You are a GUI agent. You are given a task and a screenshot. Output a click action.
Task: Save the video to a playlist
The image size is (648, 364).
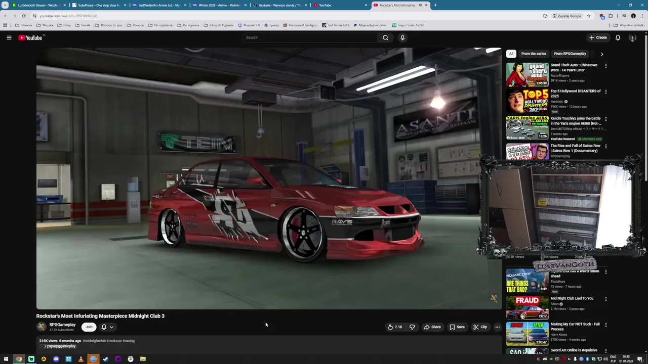[x=457, y=327]
